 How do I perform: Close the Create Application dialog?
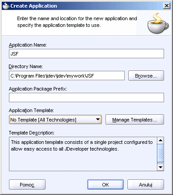[x=167, y=6]
